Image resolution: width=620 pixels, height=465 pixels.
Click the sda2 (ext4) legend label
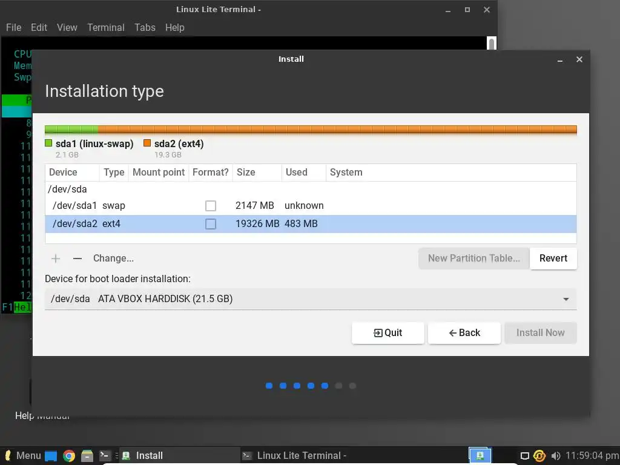pos(179,143)
